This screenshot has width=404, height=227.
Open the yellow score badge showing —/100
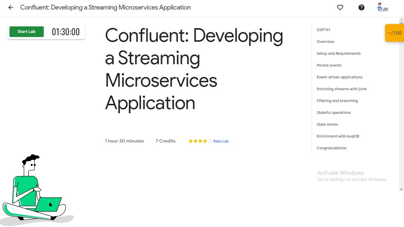(x=395, y=33)
